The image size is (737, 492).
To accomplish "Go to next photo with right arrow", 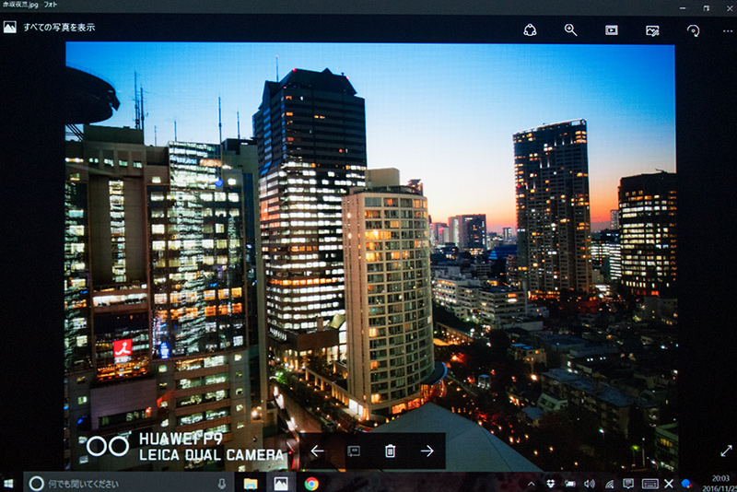I will click(x=427, y=451).
